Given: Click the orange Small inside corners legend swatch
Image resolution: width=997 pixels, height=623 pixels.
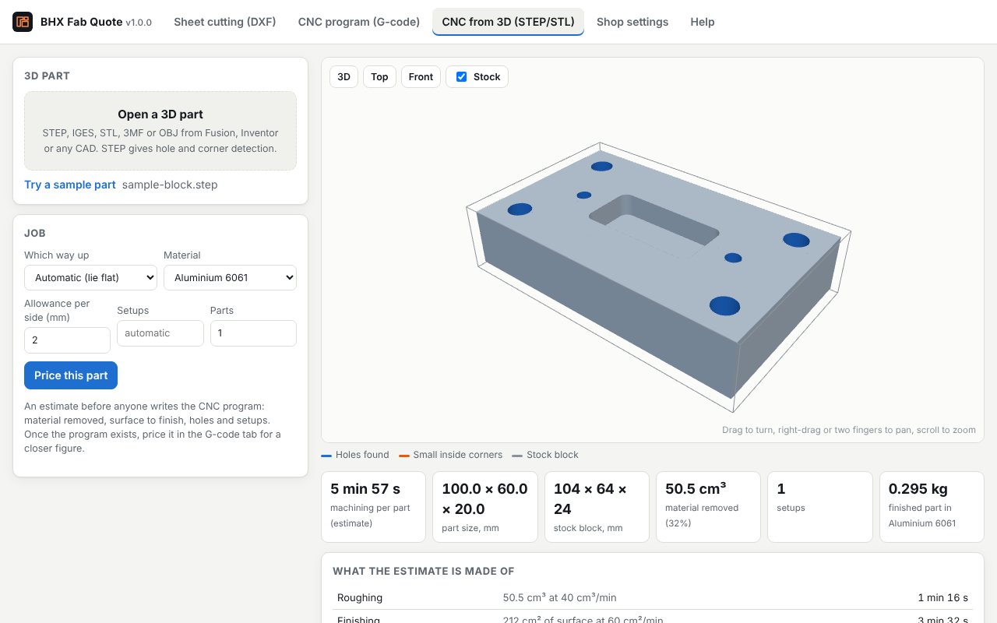Looking at the screenshot, I should [404, 456].
